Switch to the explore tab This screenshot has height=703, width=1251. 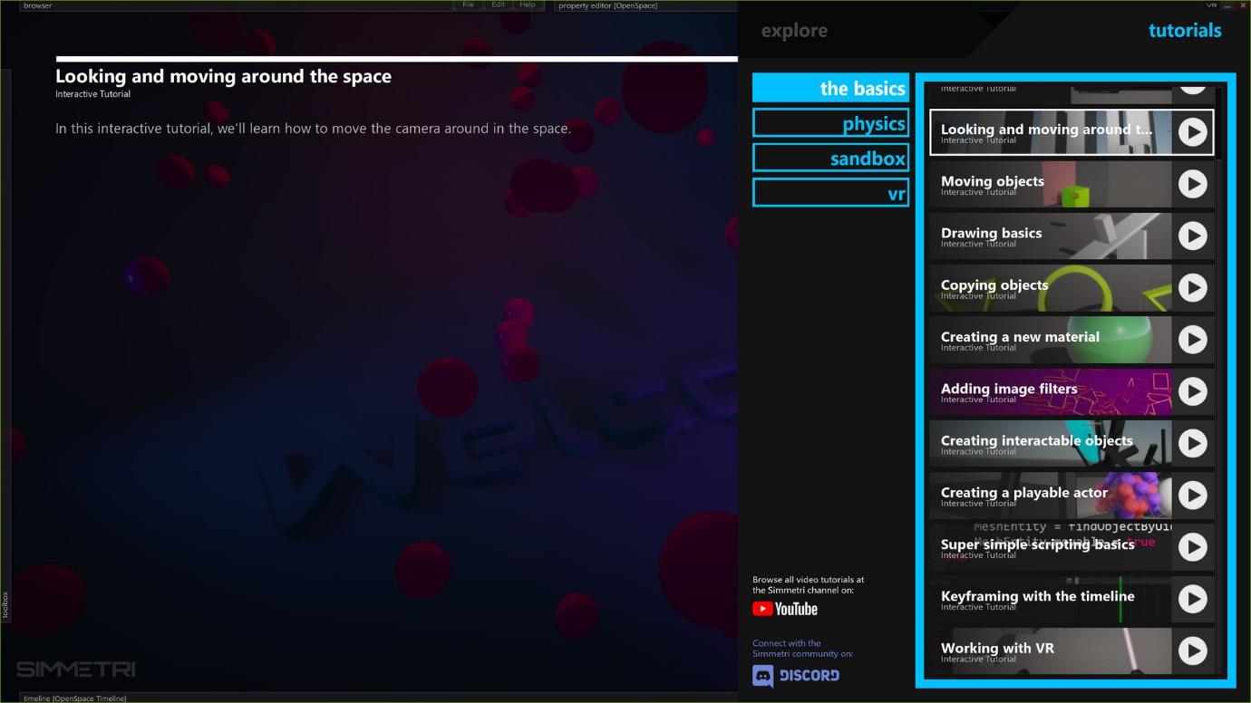[794, 31]
